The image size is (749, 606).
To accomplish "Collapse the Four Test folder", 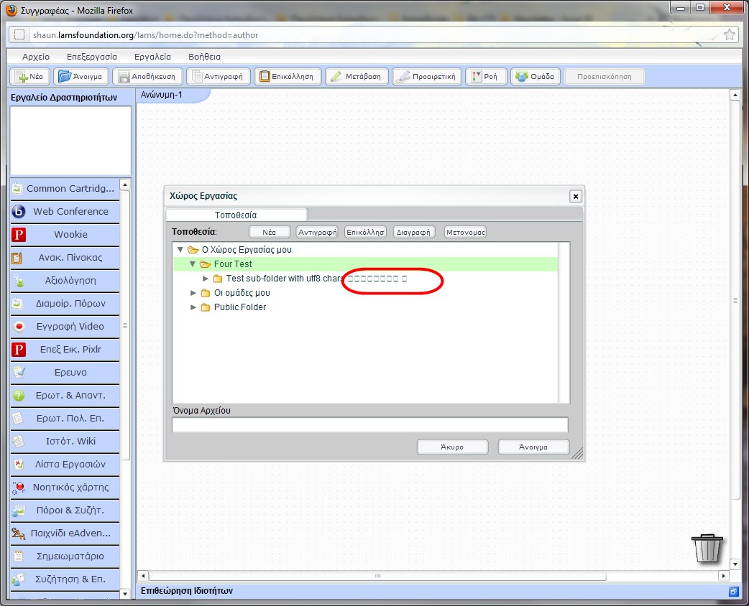I will coord(193,264).
